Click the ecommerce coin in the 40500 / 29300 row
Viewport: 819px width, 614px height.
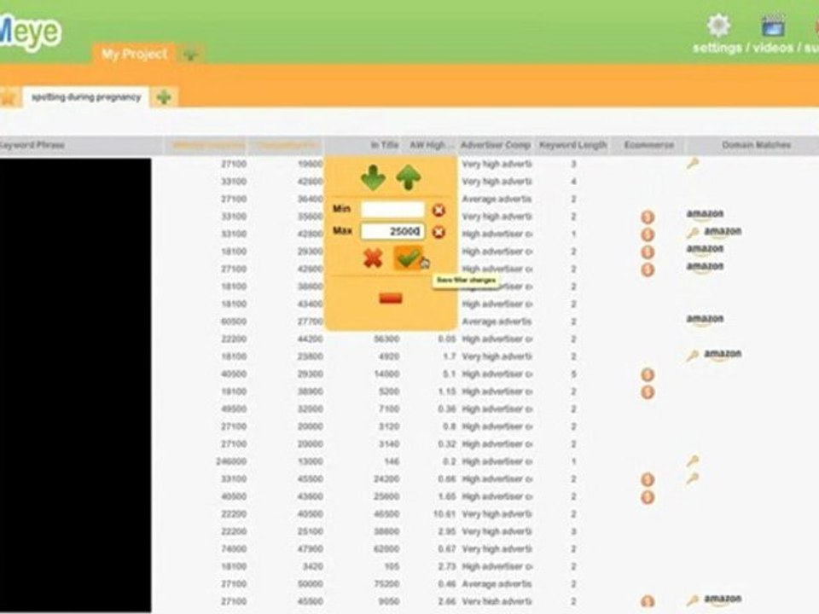[648, 375]
